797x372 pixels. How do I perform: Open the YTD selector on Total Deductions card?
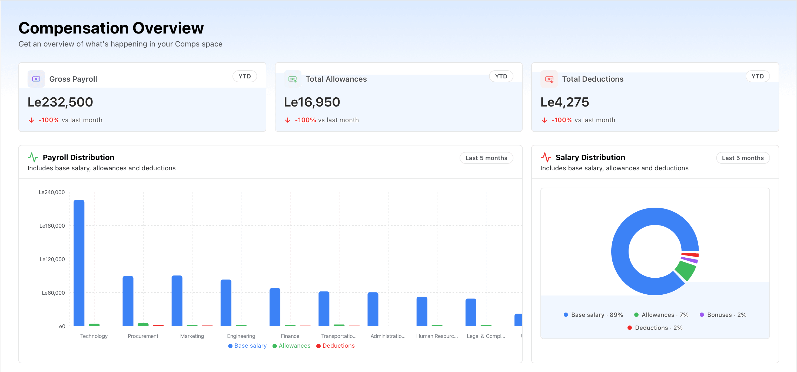pyautogui.click(x=758, y=77)
